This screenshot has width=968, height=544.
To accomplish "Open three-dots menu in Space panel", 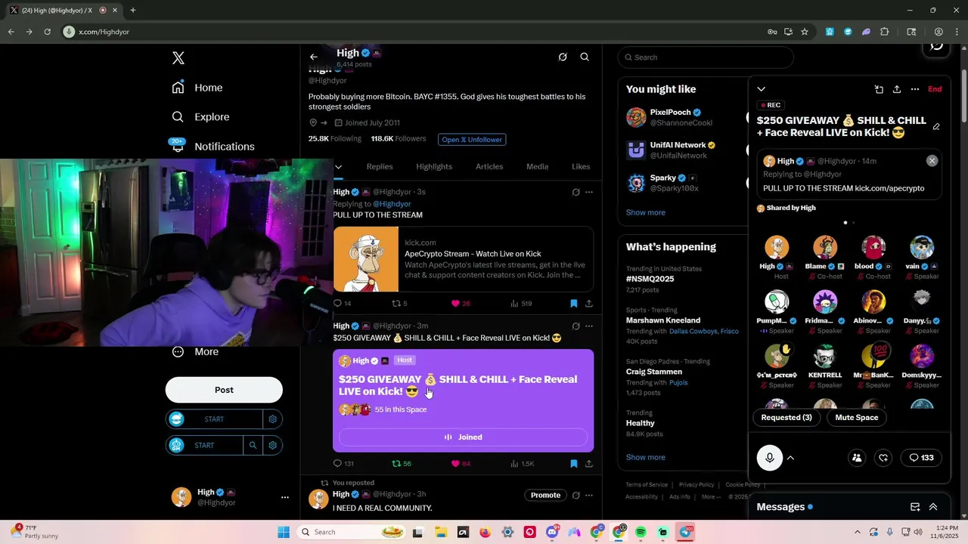I will (915, 89).
